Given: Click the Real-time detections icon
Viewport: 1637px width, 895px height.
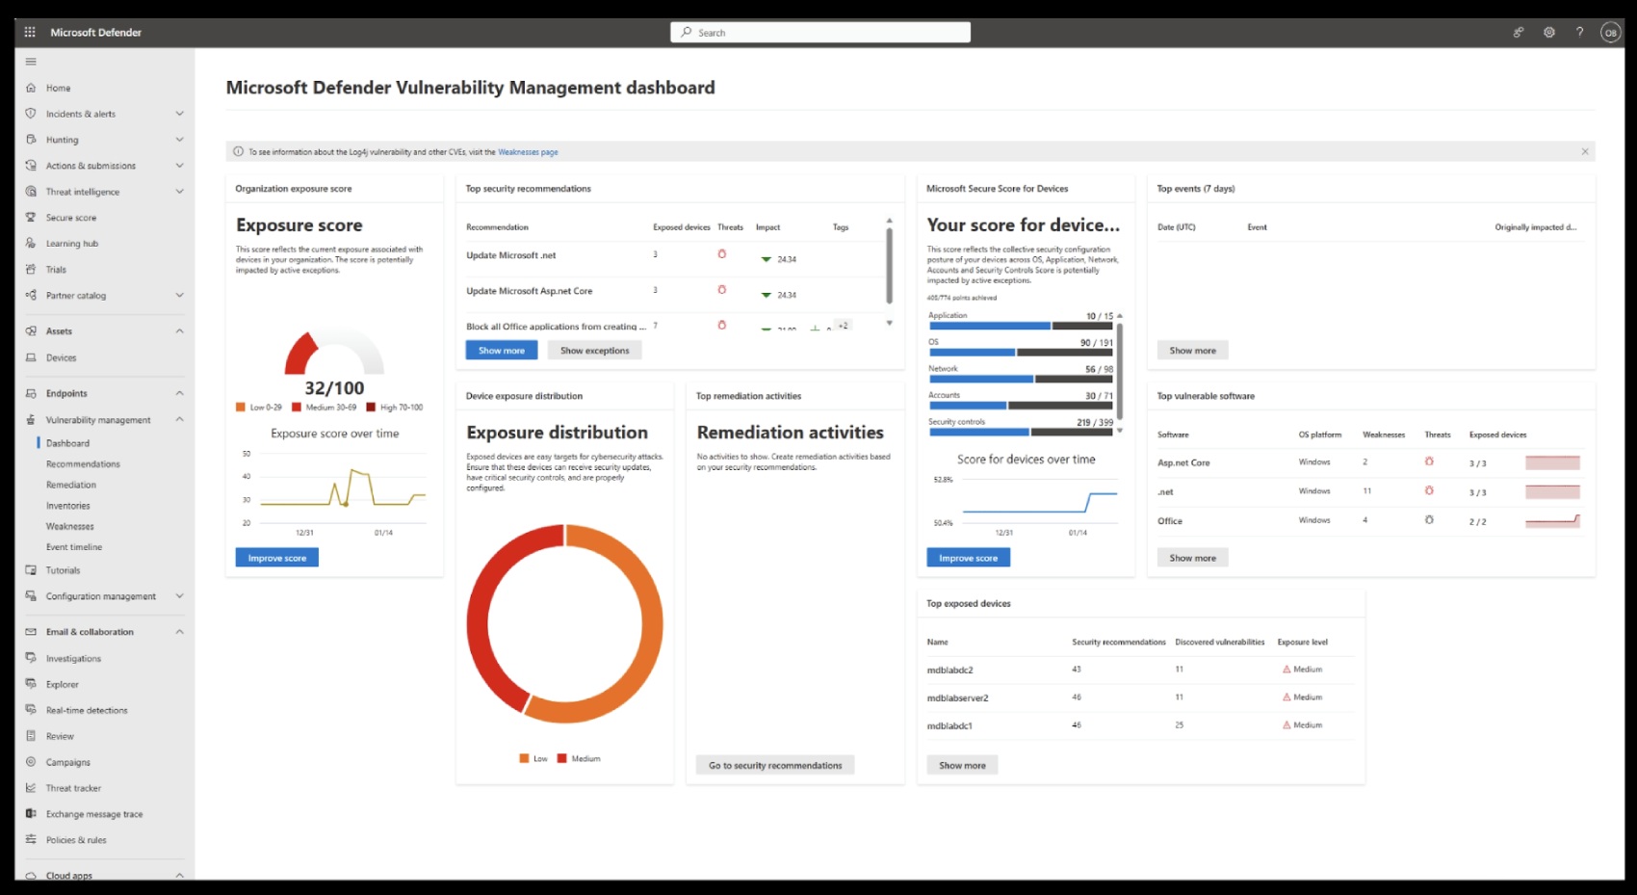Looking at the screenshot, I should click(x=31, y=710).
